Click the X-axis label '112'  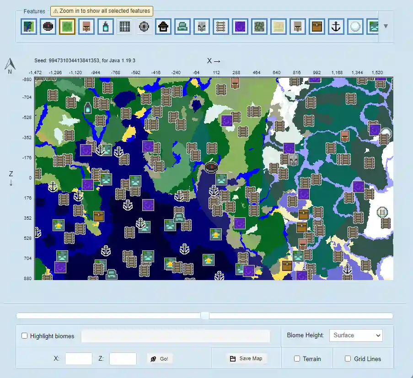click(216, 72)
